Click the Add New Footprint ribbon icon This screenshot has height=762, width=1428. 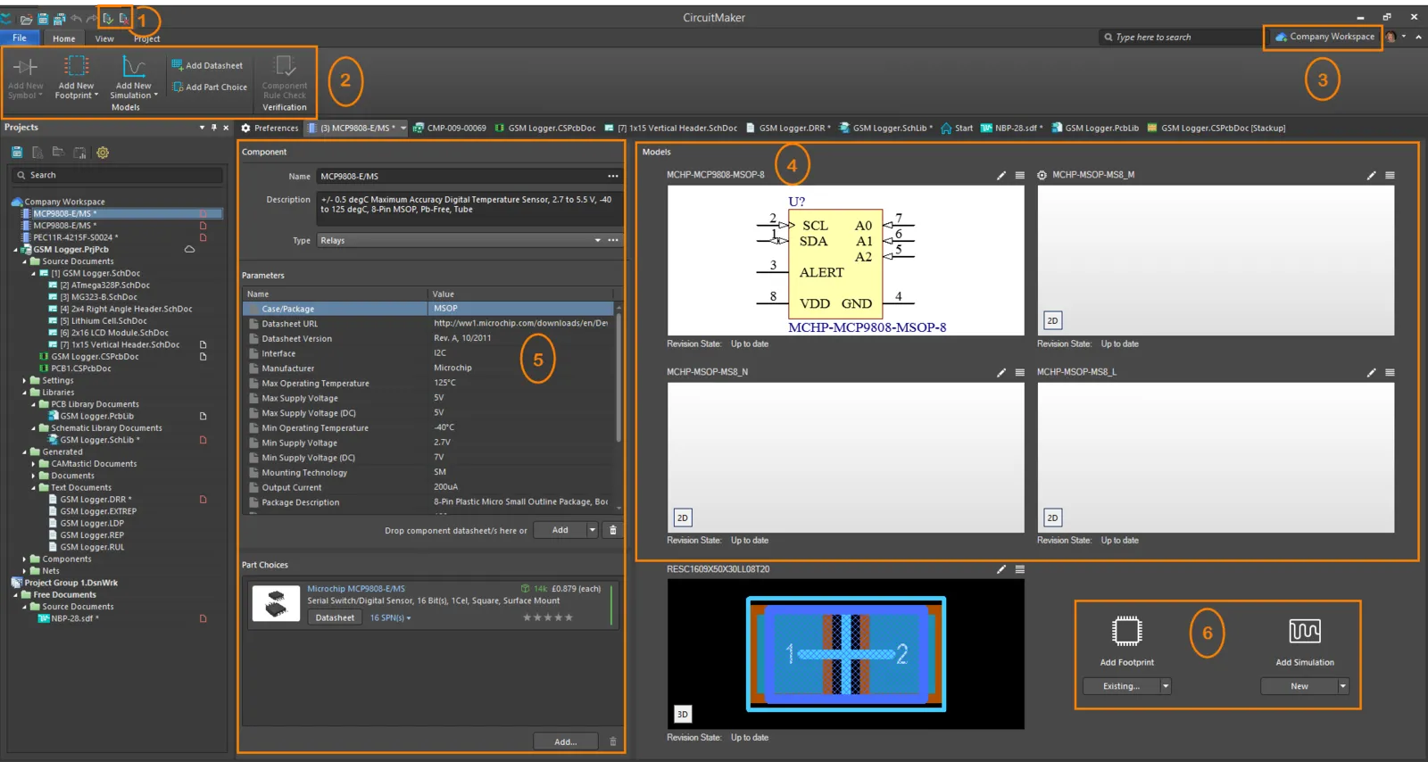click(76, 68)
